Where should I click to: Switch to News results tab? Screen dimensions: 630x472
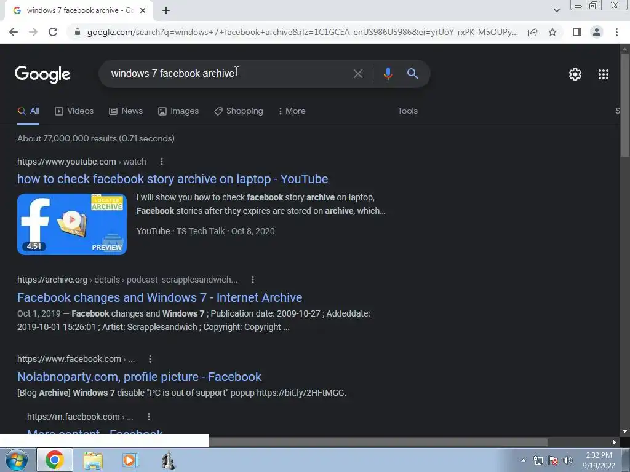pos(126,111)
